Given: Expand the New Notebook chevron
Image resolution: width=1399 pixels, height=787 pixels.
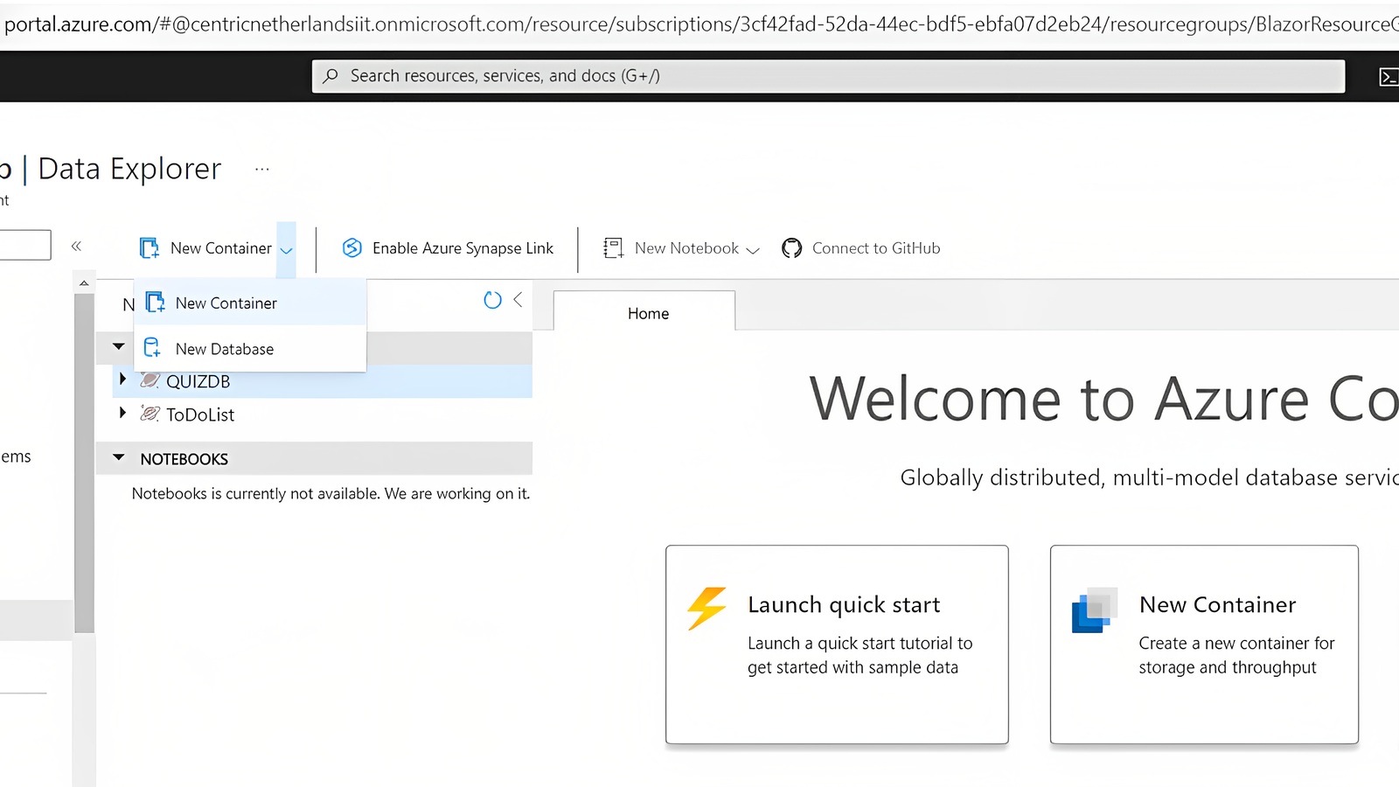Looking at the screenshot, I should (753, 250).
